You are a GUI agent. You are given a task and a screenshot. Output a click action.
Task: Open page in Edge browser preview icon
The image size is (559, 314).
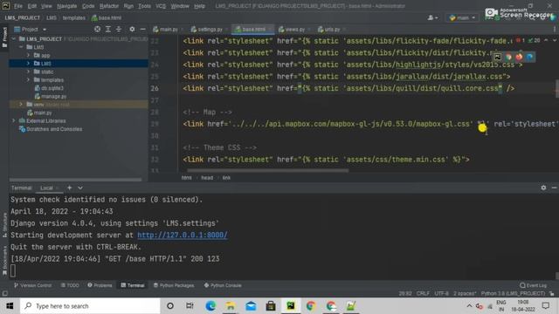click(x=530, y=57)
